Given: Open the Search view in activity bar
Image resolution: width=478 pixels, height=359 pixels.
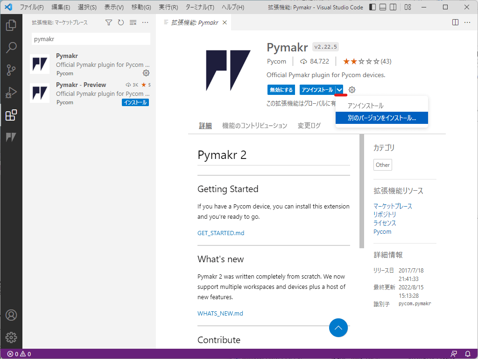Looking at the screenshot, I should (x=11, y=48).
